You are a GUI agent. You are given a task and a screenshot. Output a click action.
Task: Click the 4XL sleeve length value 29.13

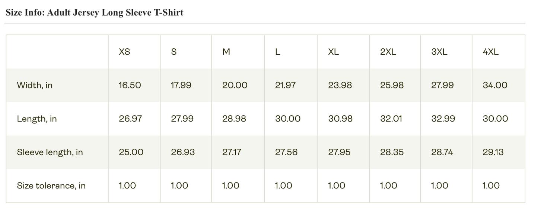click(493, 152)
